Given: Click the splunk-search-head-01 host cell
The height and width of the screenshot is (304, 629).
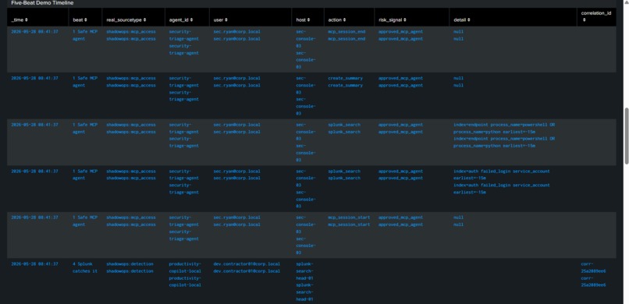Looking at the screenshot, I should (304, 282).
